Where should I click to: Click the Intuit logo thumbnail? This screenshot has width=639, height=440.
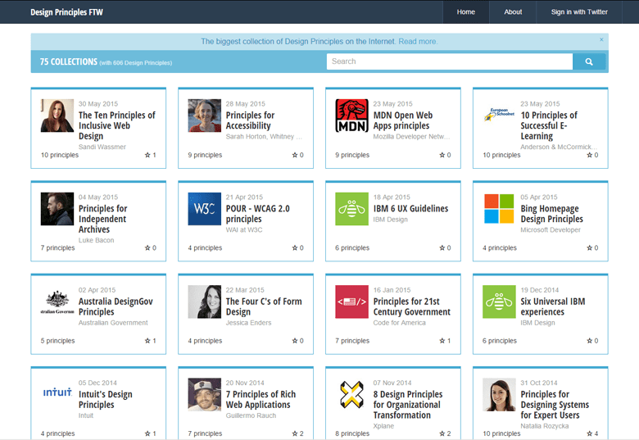(57, 392)
